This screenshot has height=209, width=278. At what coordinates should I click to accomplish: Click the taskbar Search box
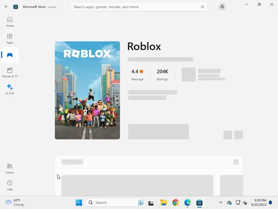116,202
